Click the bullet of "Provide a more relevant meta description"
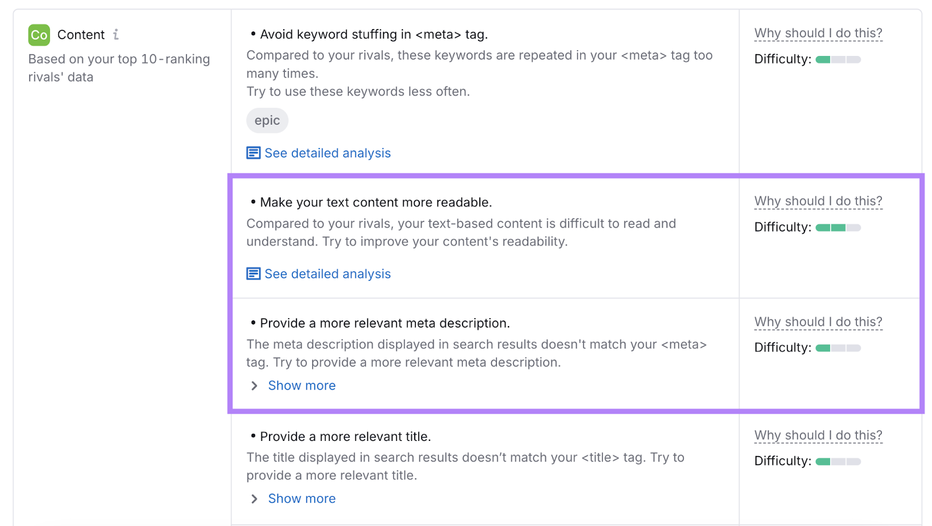Screen dimensions: 932x526 click(x=253, y=322)
